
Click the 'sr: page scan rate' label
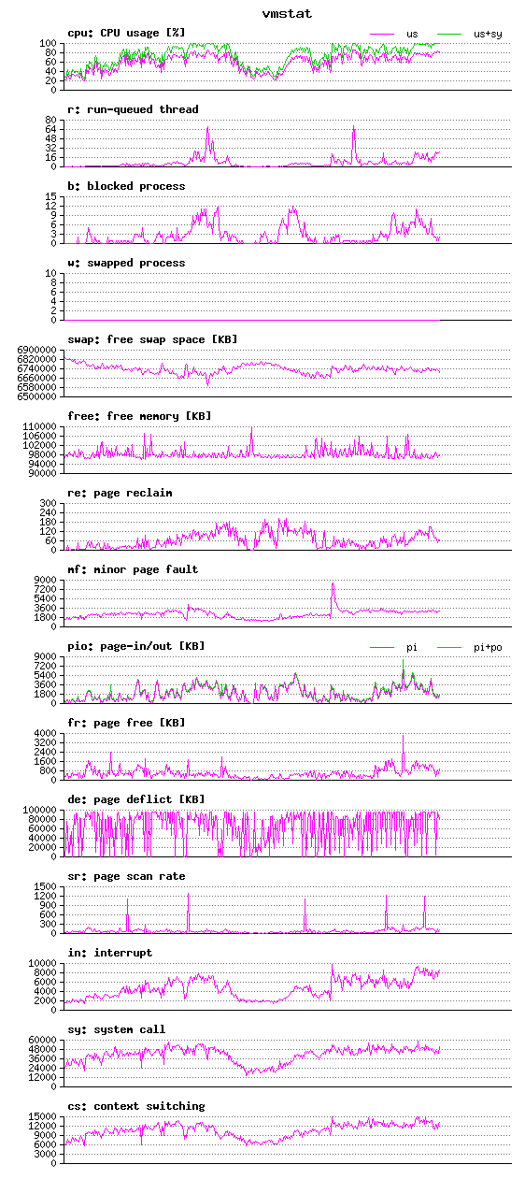click(126, 876)
